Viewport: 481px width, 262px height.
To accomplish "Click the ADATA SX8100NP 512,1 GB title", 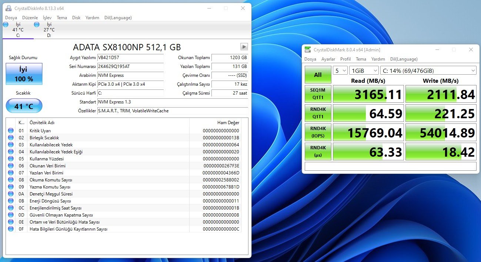I will (x=127, y=47).
